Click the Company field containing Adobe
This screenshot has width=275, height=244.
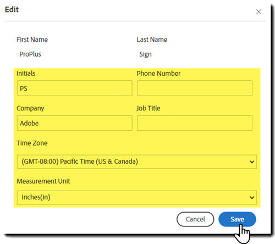(x=75, y=123)
